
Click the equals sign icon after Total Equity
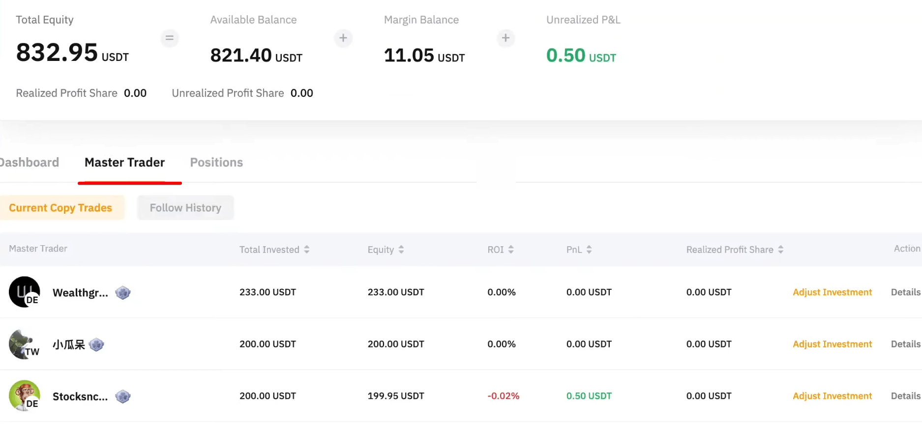(x=169, y=38)
